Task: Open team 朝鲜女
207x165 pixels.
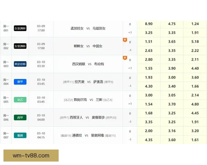Action: coord(79,46)
